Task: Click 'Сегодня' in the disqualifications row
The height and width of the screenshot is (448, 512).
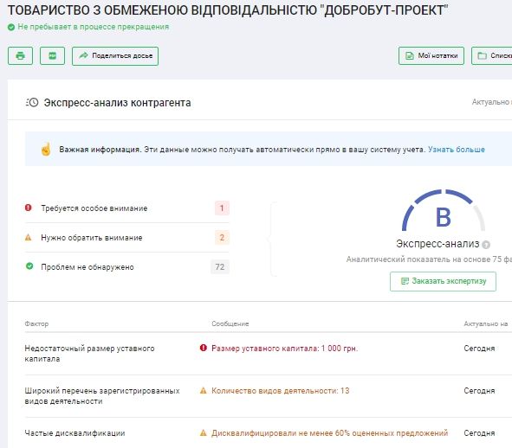Action: pyautogui.click(x=479, y=433)
